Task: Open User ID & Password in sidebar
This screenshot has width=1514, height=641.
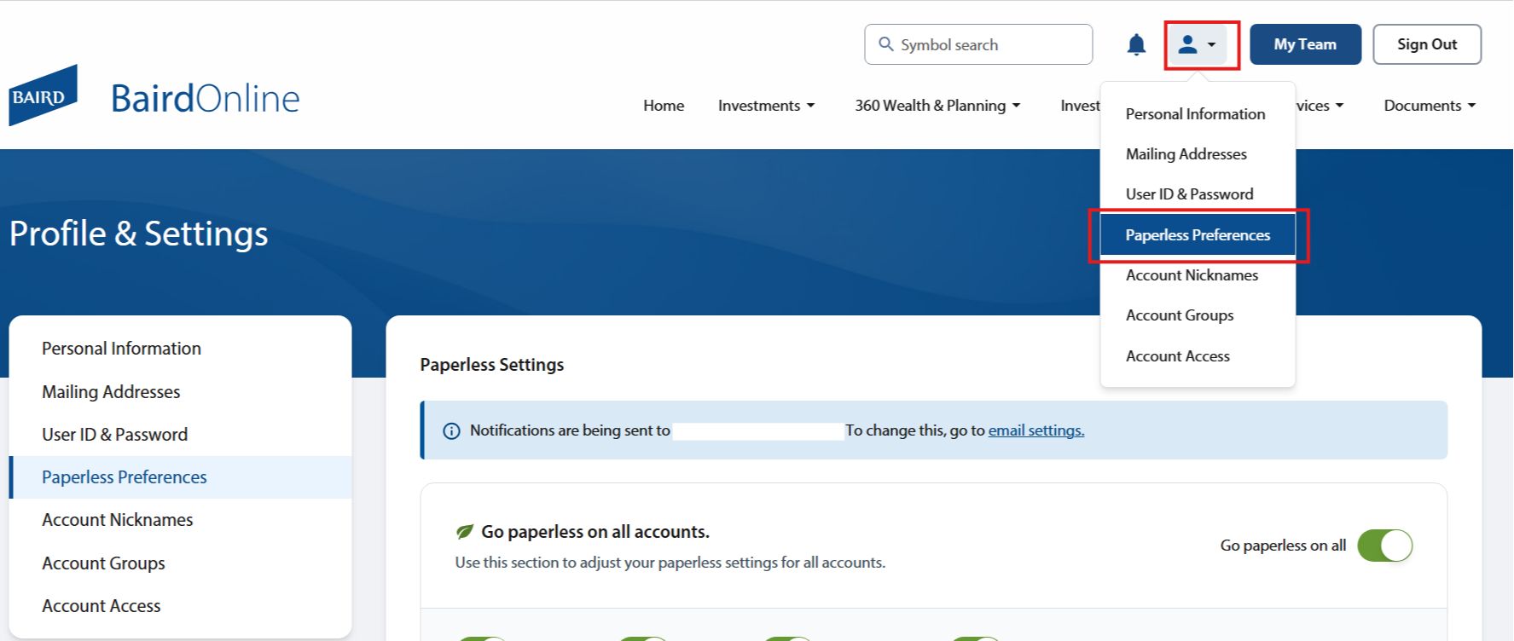Action: (180, 435)
